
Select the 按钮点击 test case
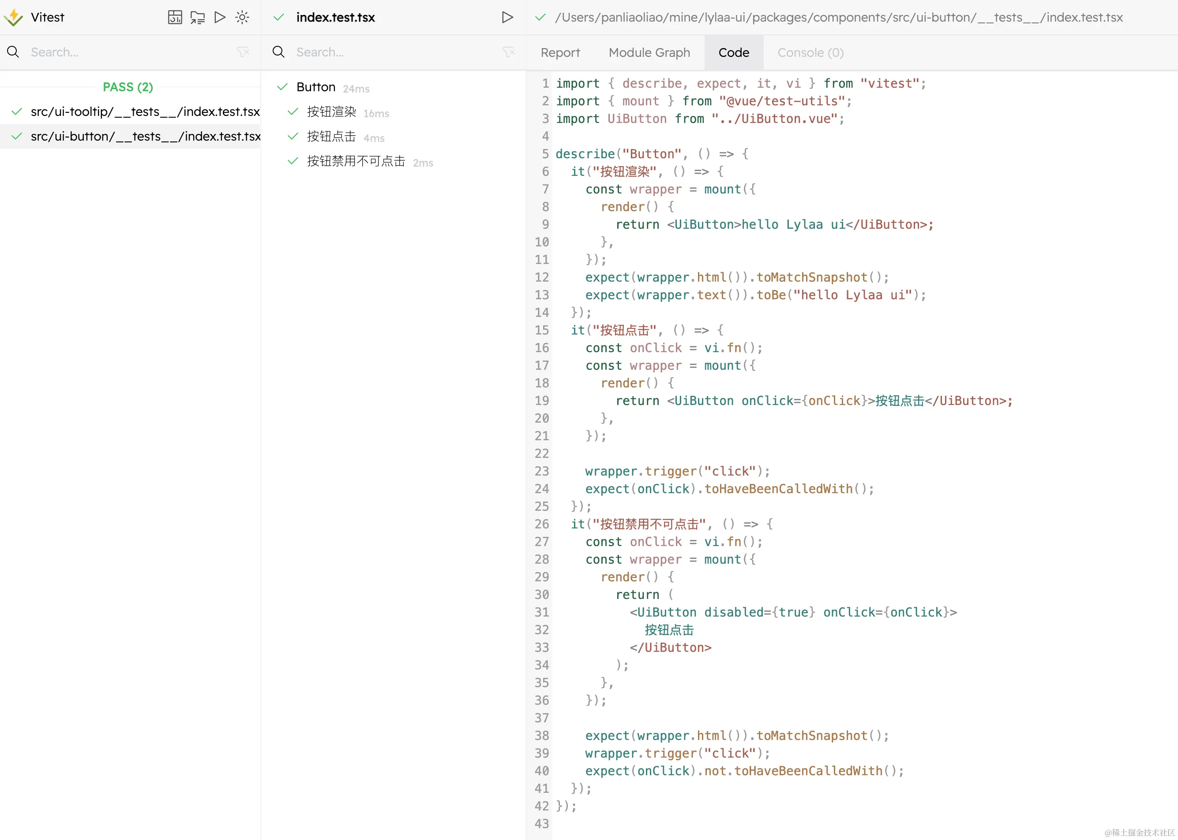[x=331, y=137]
